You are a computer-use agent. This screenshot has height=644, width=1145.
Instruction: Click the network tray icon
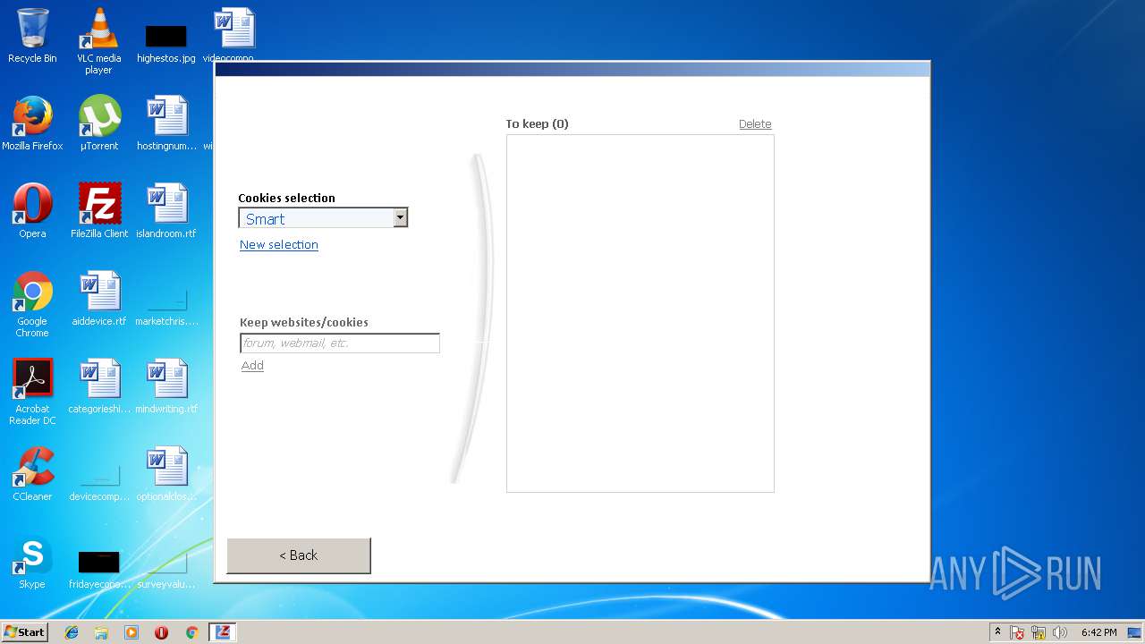click(x=1039, y=632)
